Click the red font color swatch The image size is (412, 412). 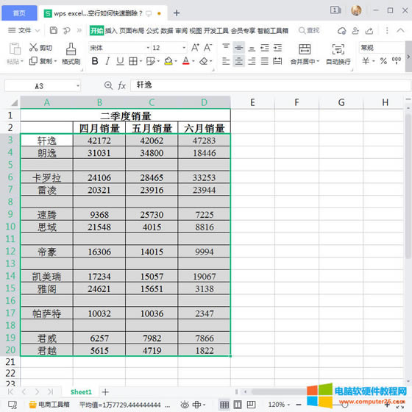pyautogui.click(x=185, y=61)
